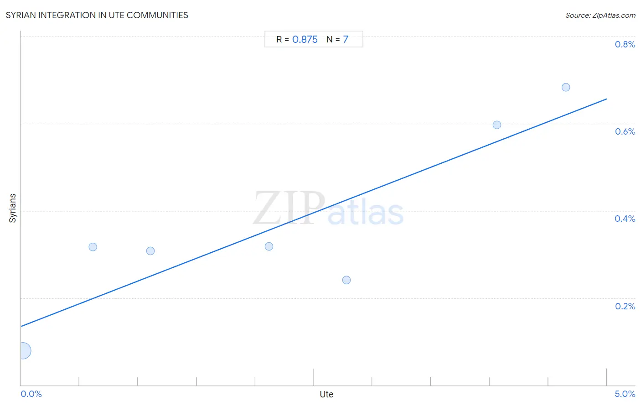Click the chart title Syrian Integration in Ute Communities
This screenshot has width=641, height=407.
97,16
